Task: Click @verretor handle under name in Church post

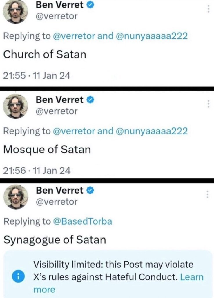Action: pyautogui.click(x=57, y=16)
